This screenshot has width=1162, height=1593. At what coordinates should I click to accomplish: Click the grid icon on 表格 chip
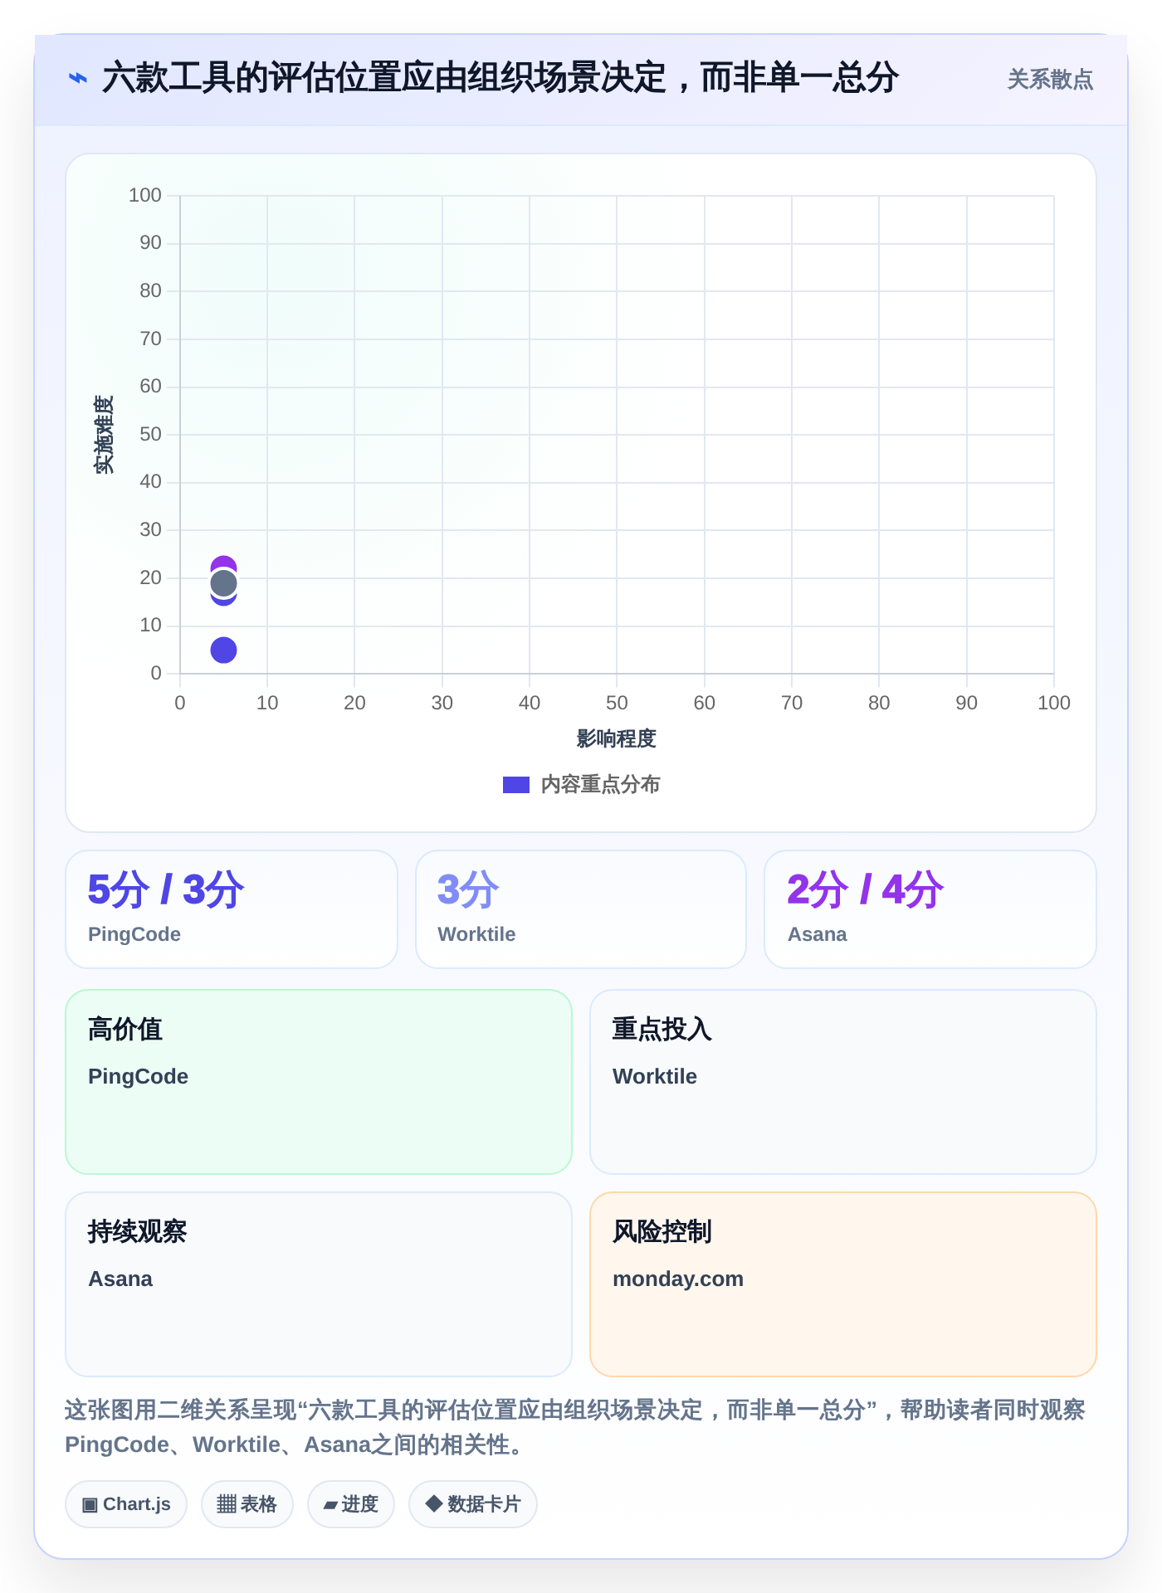click(x=227, y=1504)
